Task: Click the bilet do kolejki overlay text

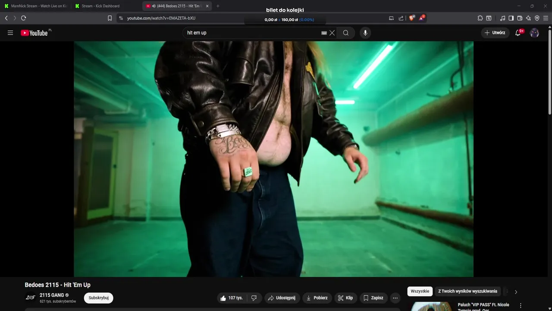Action: (285, 10)
